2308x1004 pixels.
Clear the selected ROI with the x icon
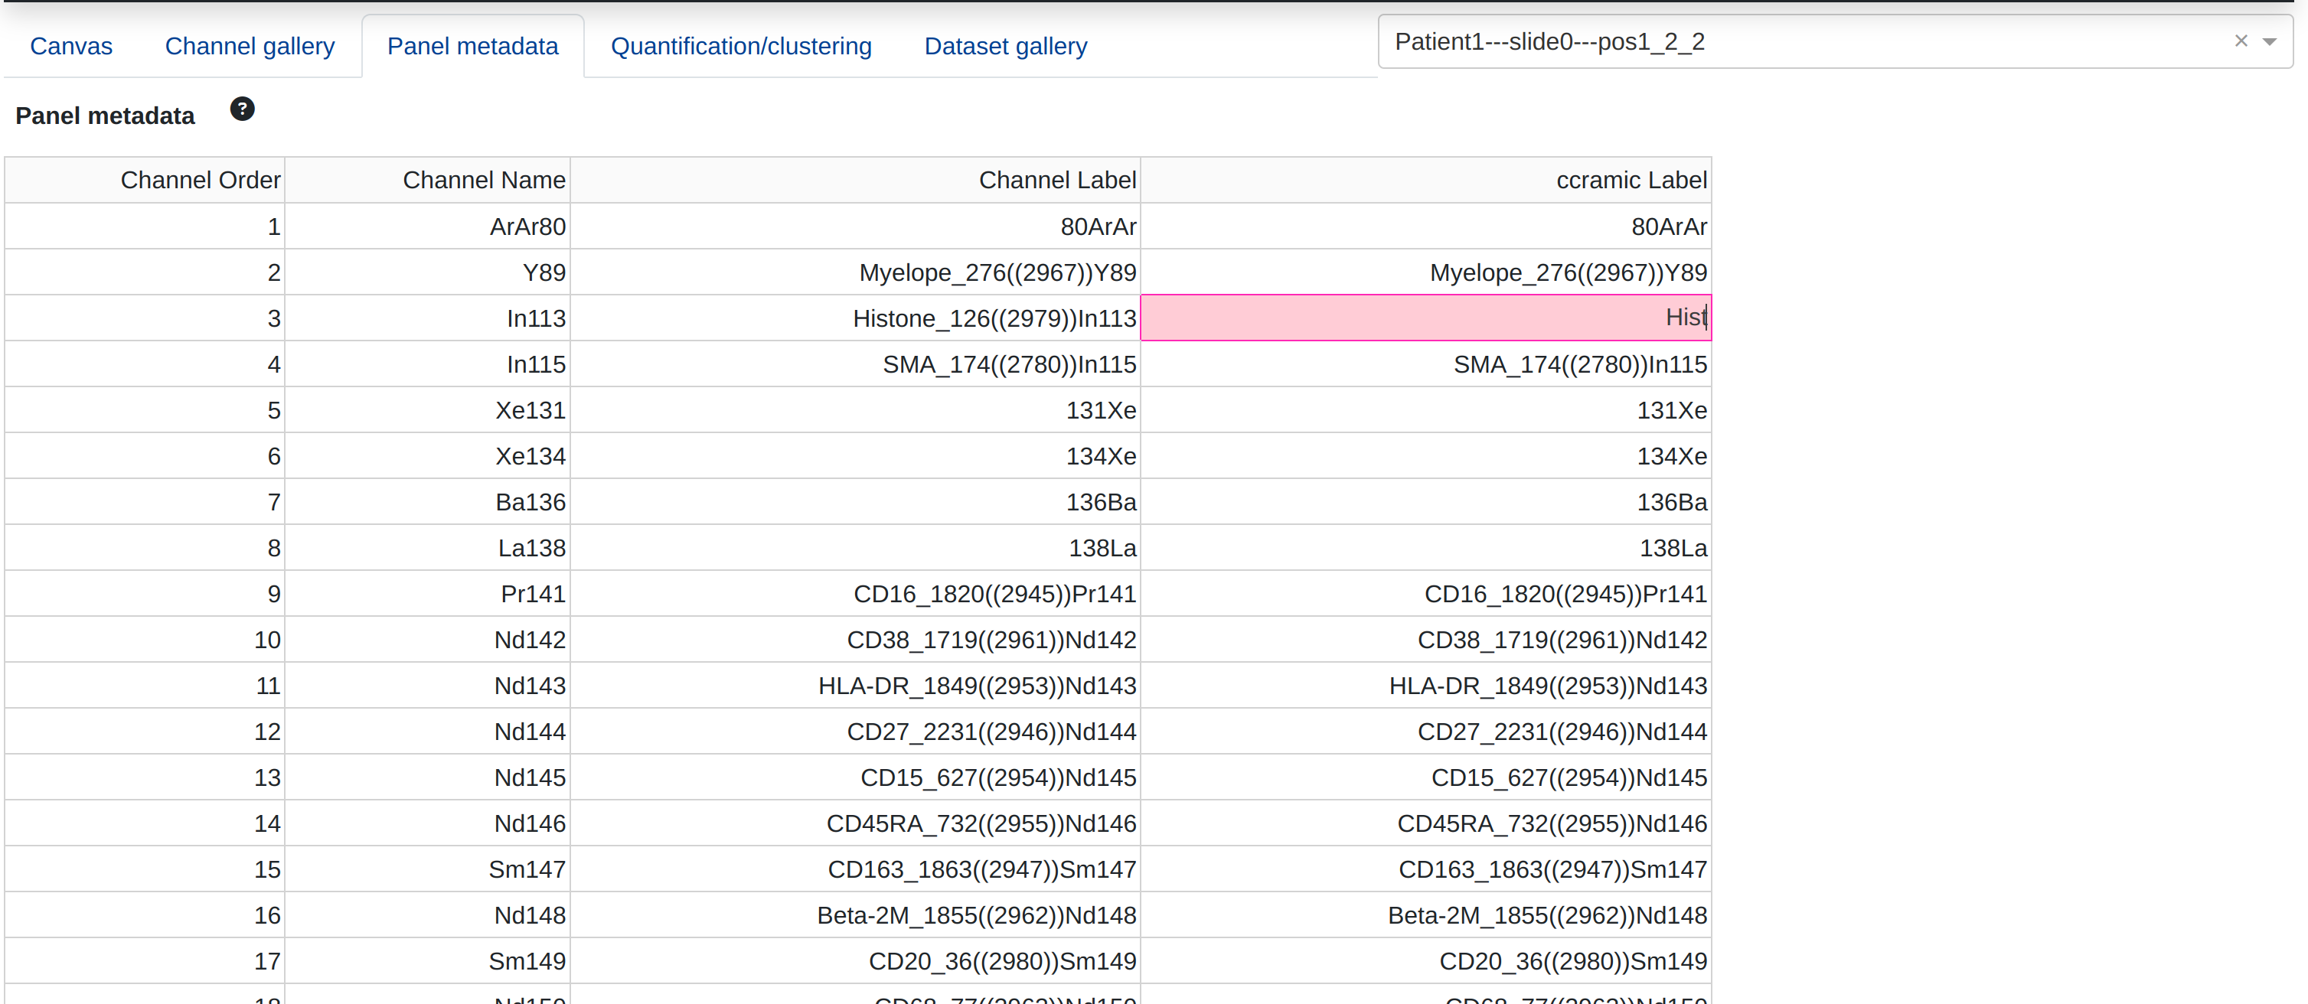(x=2241, y=41)
